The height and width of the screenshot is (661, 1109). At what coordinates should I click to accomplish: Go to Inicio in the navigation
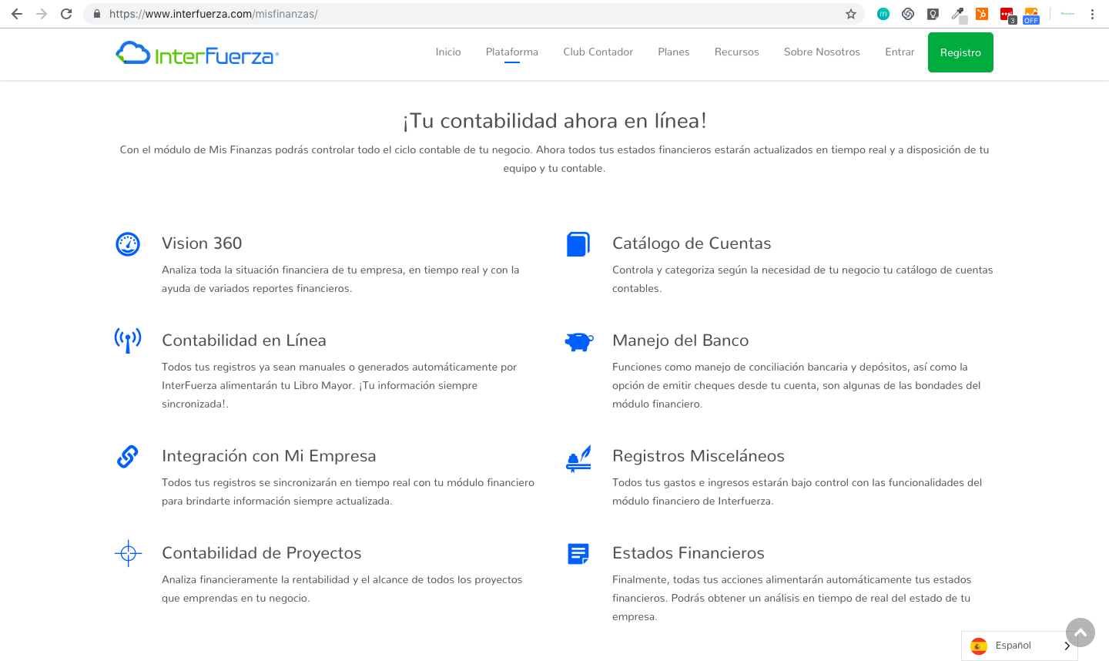point(448,52)
